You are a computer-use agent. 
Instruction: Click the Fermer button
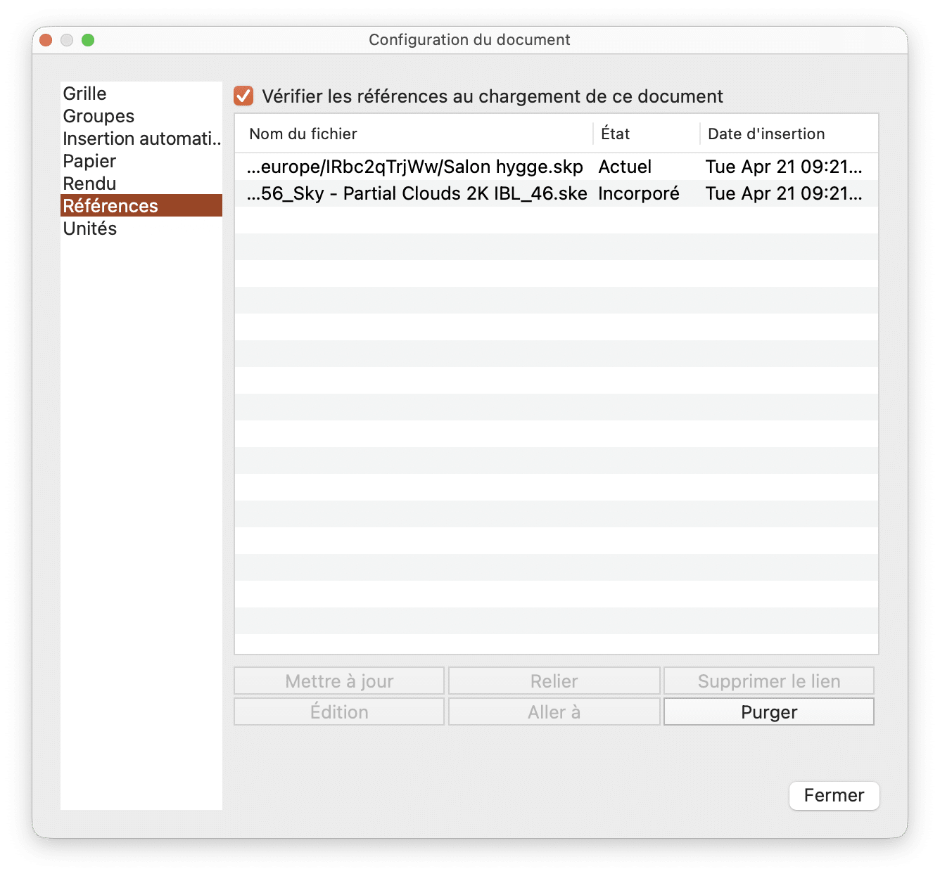[834, 795]
